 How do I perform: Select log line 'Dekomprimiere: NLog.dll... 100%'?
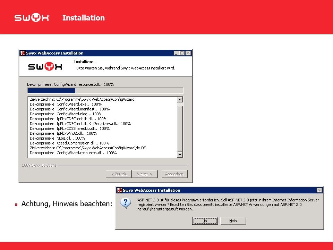pyautogui.click(x=57, y=139)
